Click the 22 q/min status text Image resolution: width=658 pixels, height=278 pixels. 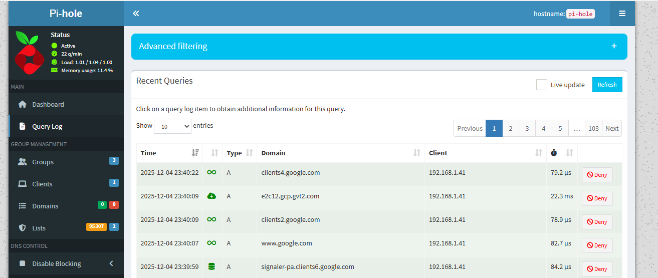[x=72, y=54]
